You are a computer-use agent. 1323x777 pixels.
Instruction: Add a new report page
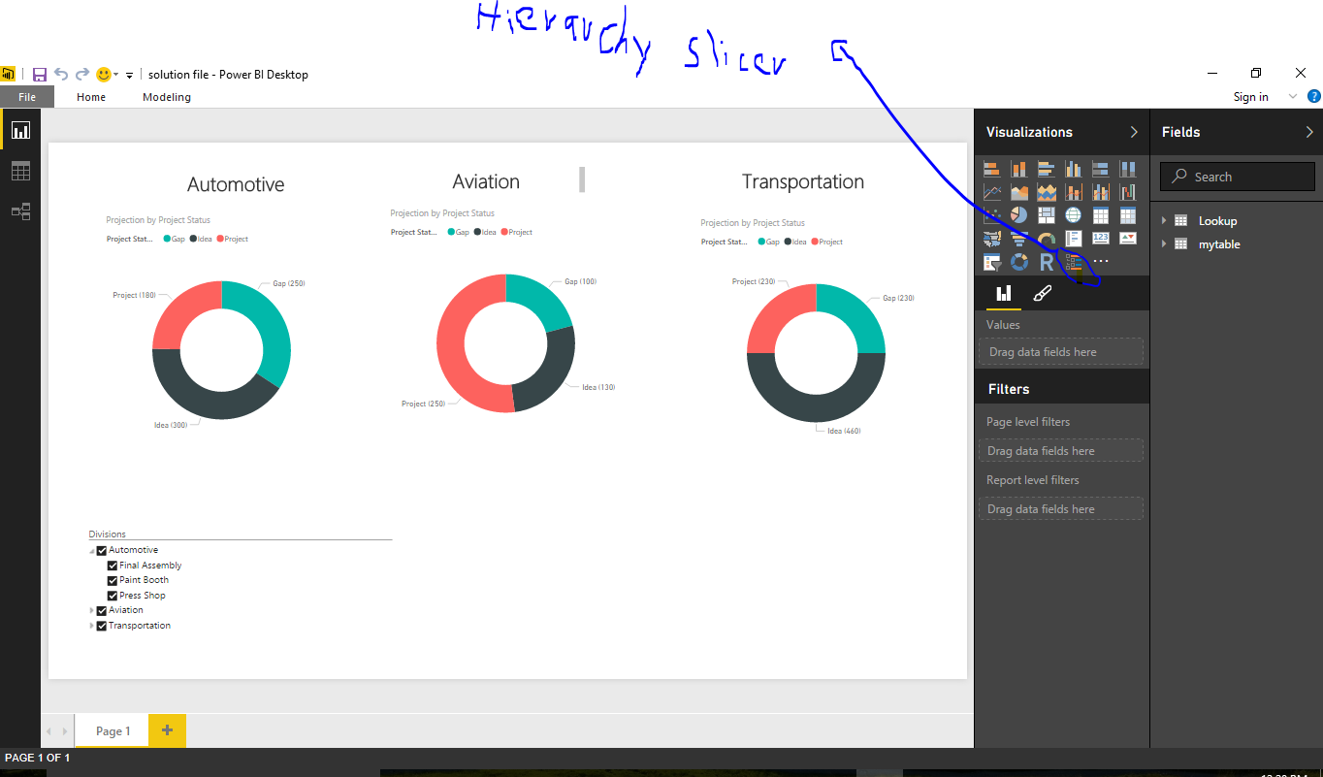click(167, 730)
